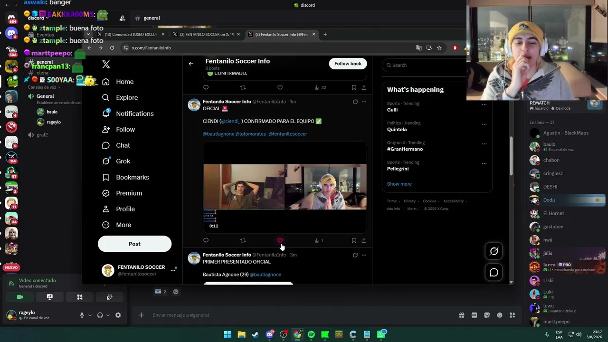
Task: Bookmark the CONFIRMADO tweet above
Action: (x=354, y=87)
